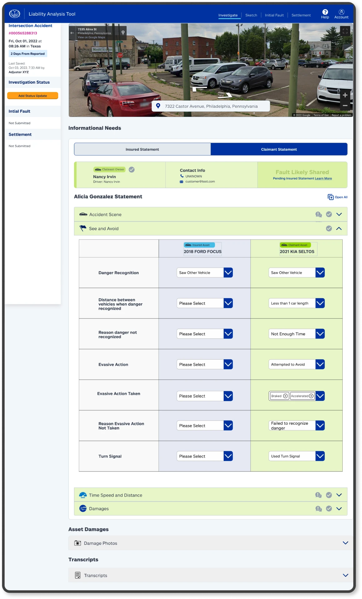This screenshot has height=599, width=362.
Task: Click the See and Avoid flag icon
Action: pyautogui.click(x=83, y=228)
